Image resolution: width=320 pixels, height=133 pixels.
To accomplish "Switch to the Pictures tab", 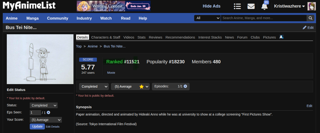I will pos(269,37).
